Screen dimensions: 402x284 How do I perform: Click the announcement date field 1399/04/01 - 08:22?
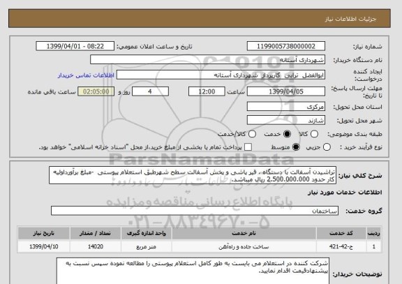75,46
